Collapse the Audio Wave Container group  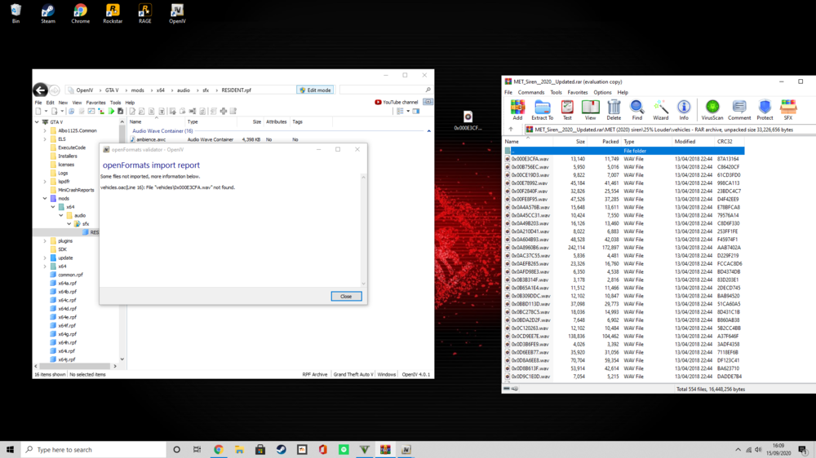tap(428, 130)
